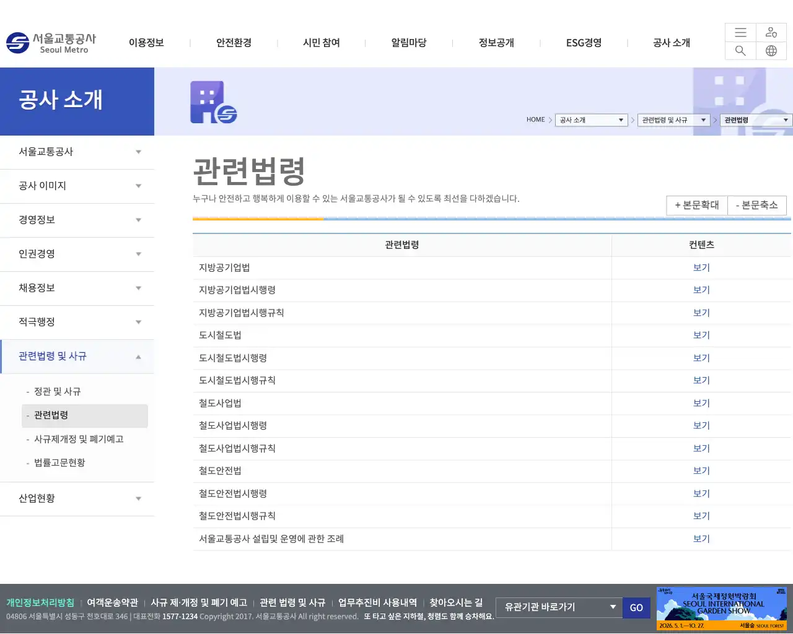Viewport: 793px width, 634px height.
Task: Click the 관련법령 column header
Action: pos(402,245)
